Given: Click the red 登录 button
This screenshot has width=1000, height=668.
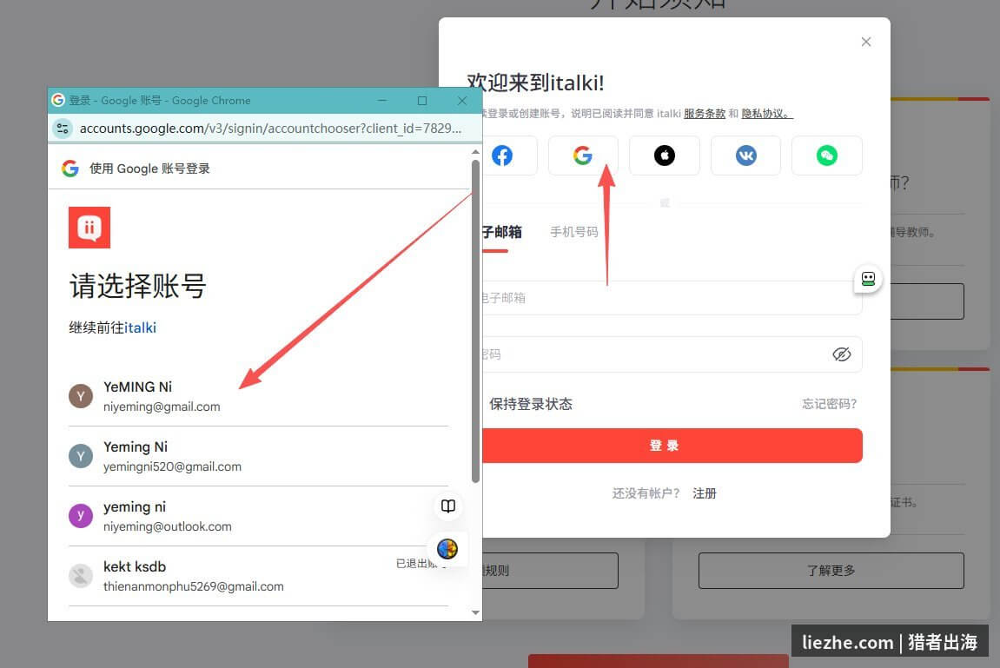Looking at the screenshot, I should click(672, 446).
